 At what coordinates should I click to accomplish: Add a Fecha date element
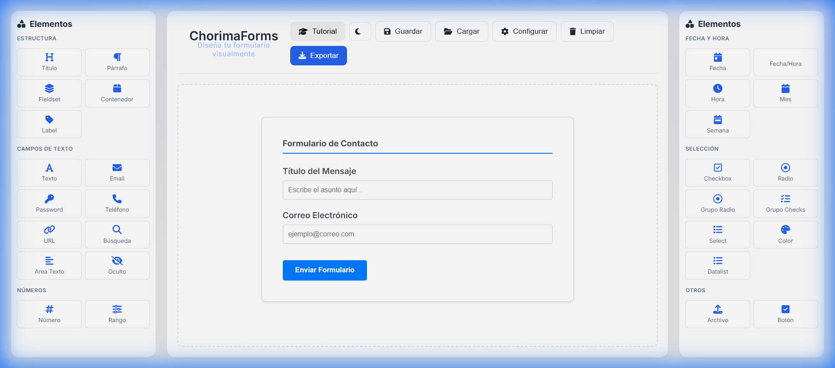[x=717, y=62]
